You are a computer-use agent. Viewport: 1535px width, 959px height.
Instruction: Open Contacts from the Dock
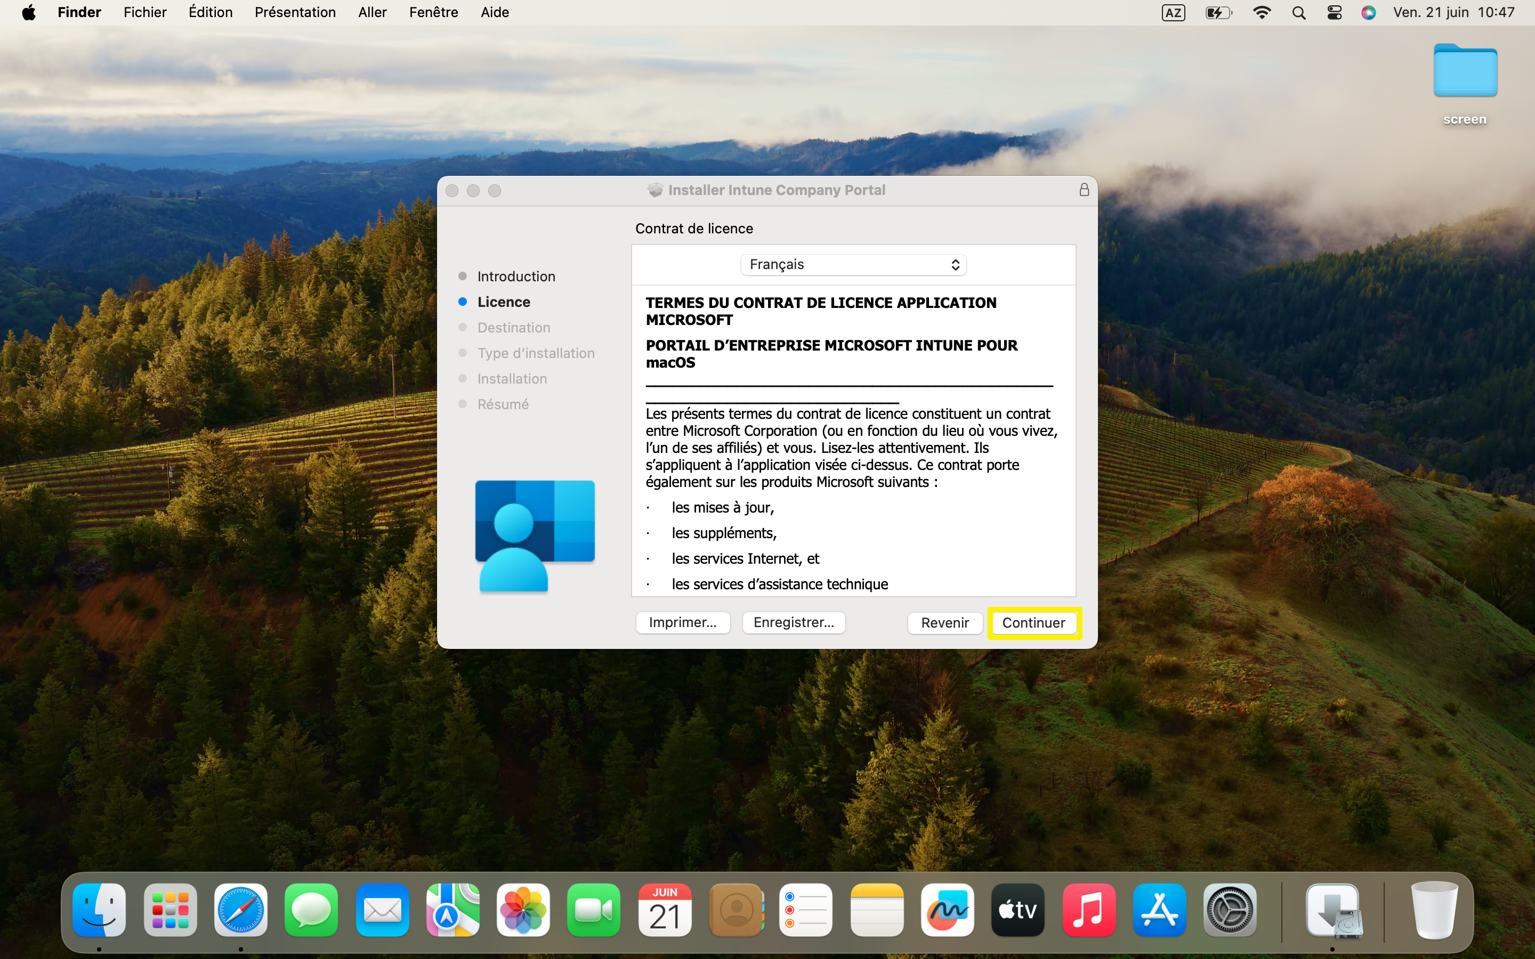(736, 910)
